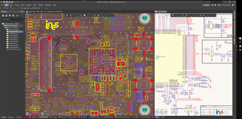242x119 pixels.
Task: Select the place string 'A' tool in PCB toolbar
Action: click(109, 15)
